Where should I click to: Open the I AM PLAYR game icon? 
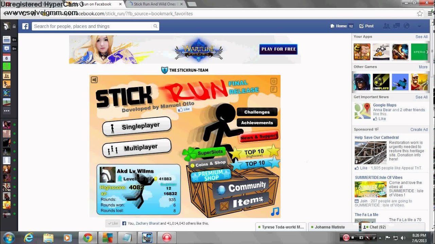[x=381, y=82]
